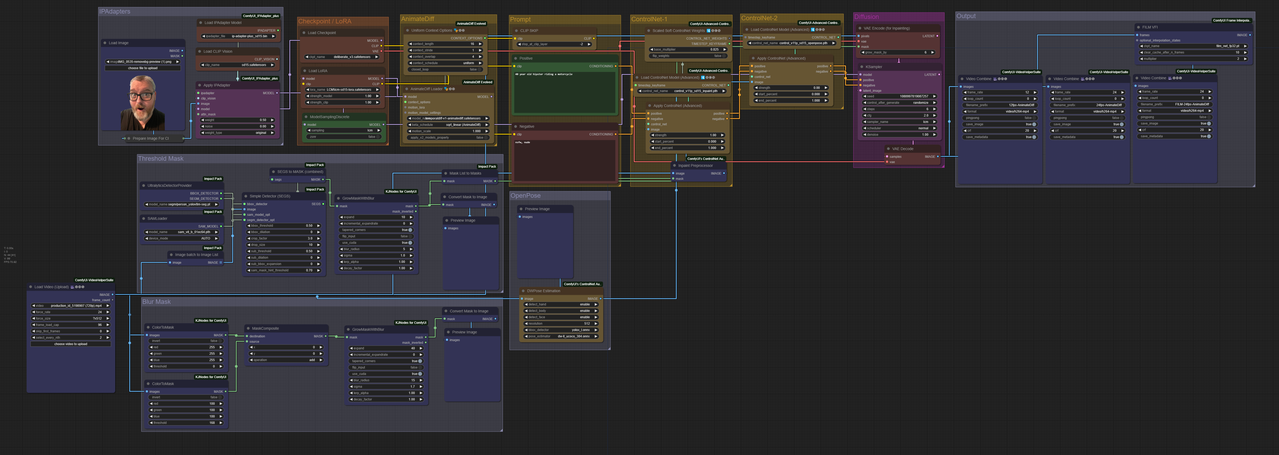Toggle closed_loop in Uniform Context Options
This screenshot has height=455, width=1279.
tap(445, 69)
